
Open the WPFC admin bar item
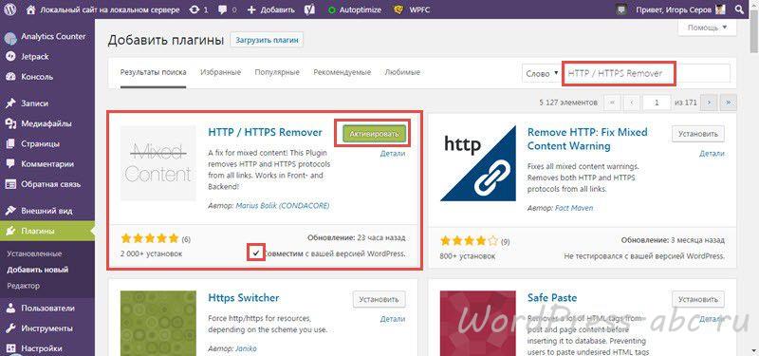coord(412,9)
